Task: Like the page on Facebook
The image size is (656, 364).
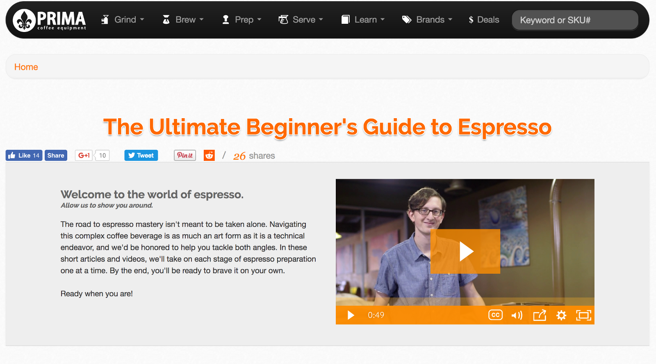Action: click(x=24, y=156)
